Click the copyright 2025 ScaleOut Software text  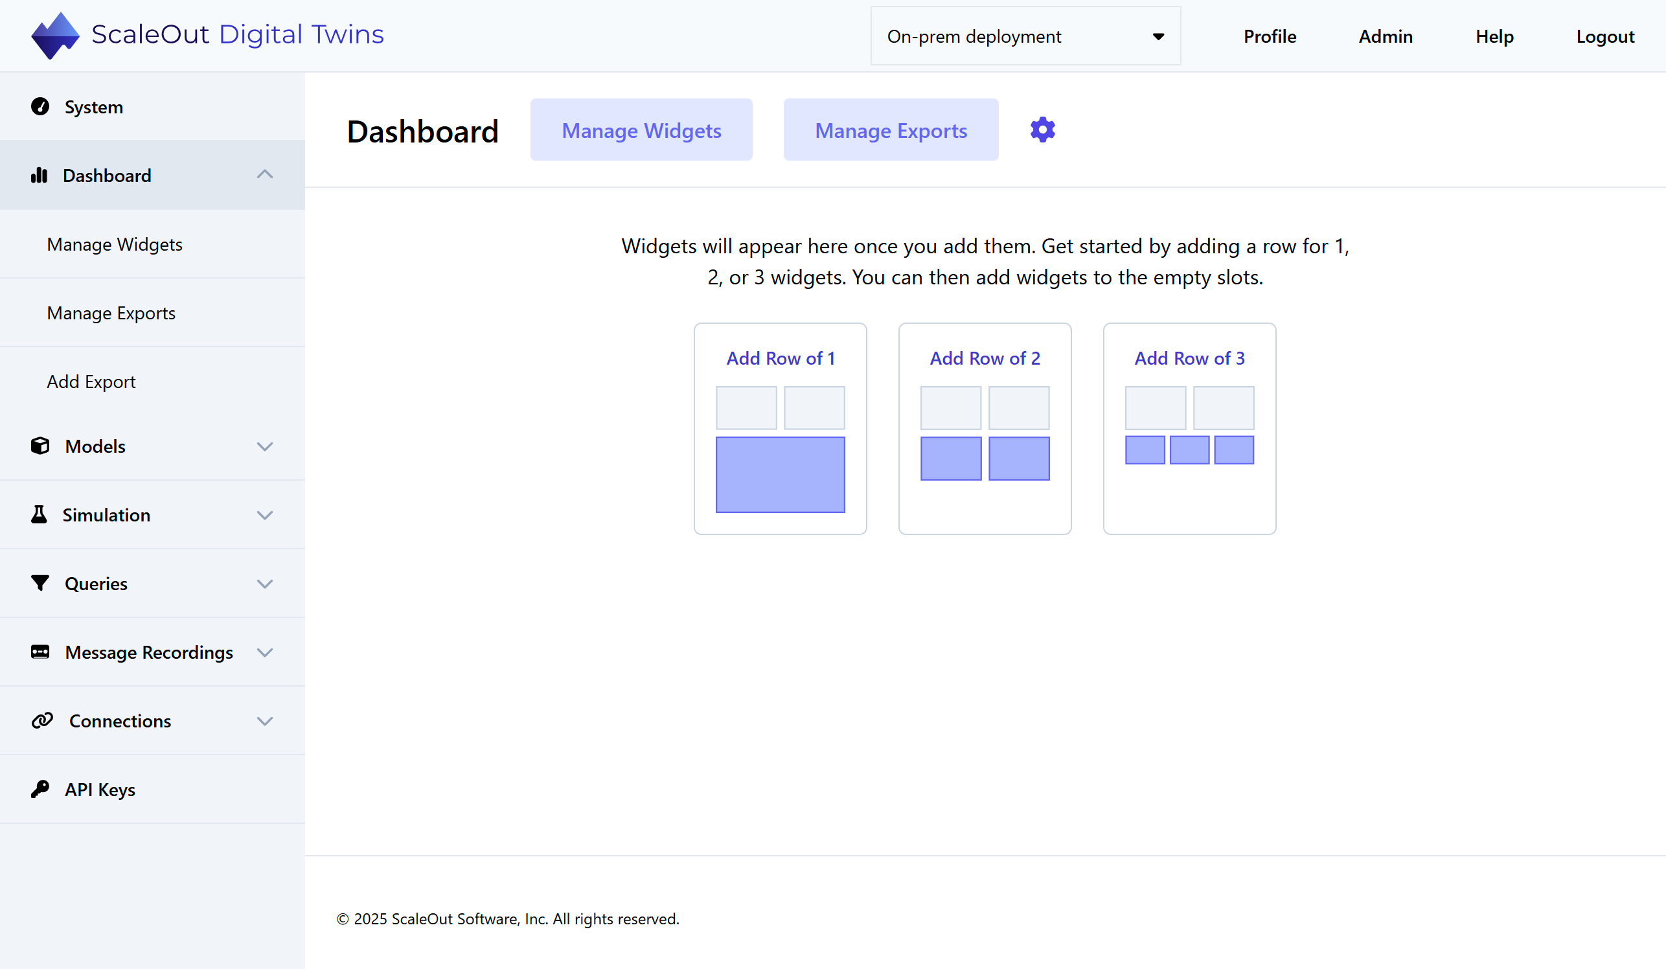(x=508, y=918)
